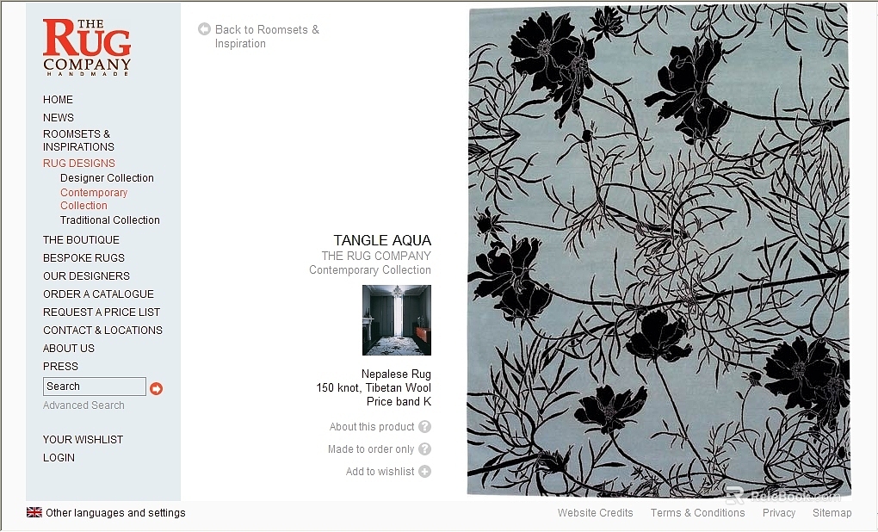Go to The Boutique page
Image resolution: width=878 pixels, height=532 pixels.
click(81, 239)
